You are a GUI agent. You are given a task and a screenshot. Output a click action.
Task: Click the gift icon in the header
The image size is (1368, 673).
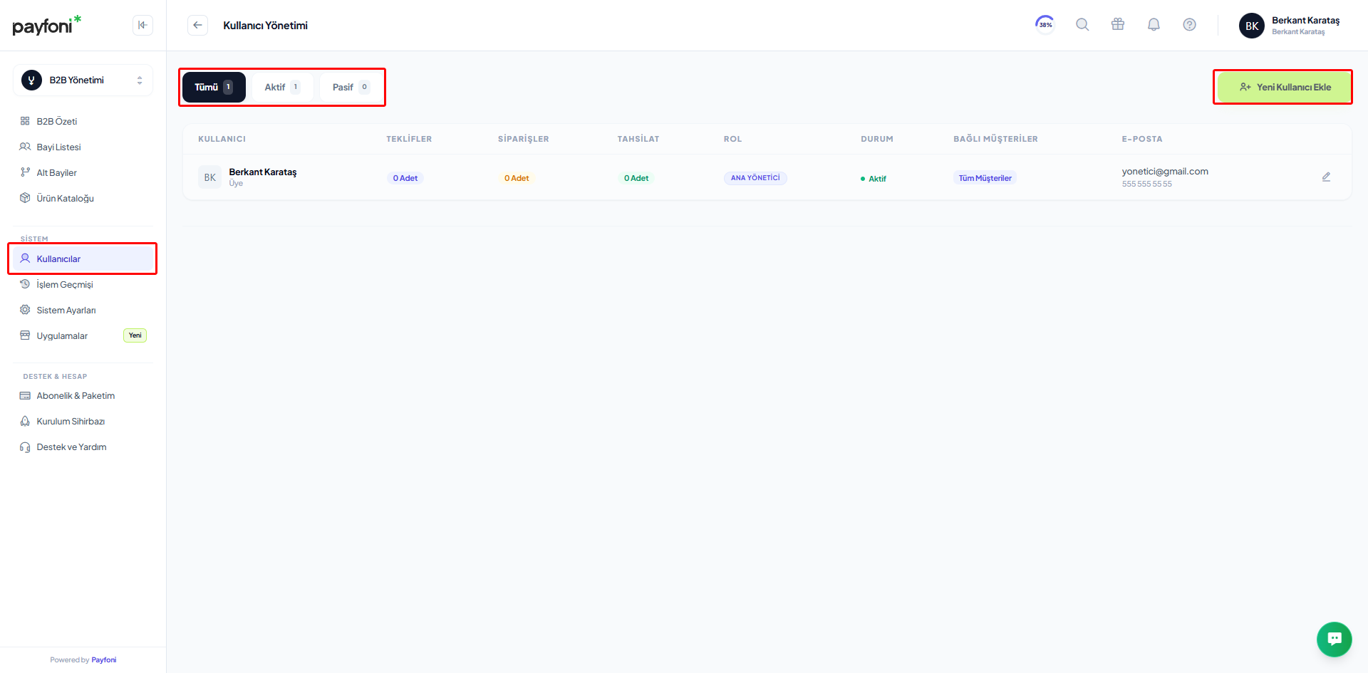pos(1118,24)
